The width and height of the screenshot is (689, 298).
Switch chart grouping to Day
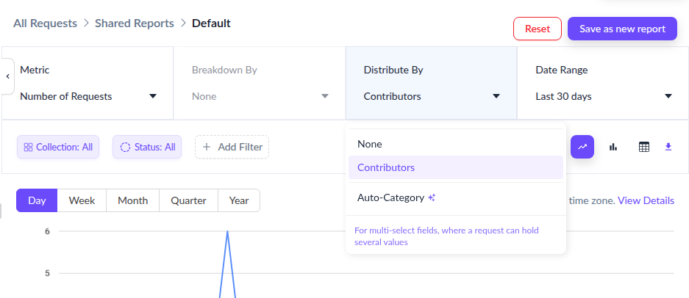pos(37,200)
